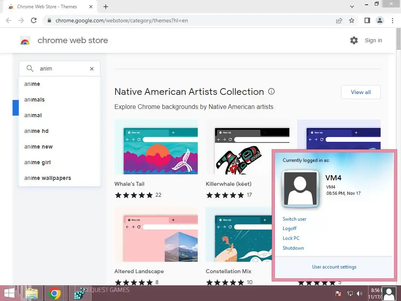Open the Constellation Mix theme thumbnail
The width and height of the screenshot is (401, 301).
coord(239,234)
